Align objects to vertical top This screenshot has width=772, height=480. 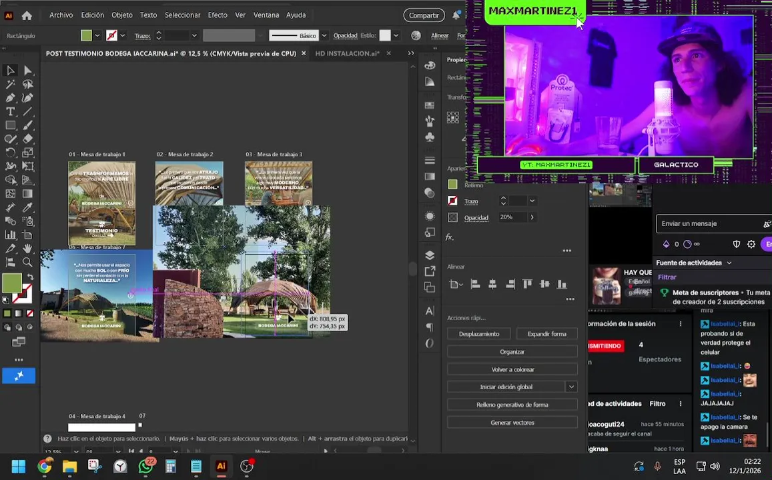tap(527, 284)
